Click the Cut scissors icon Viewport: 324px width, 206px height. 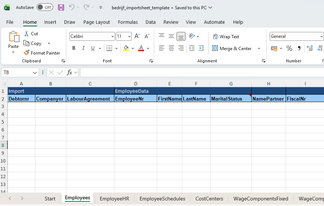[x=26, y=34]
